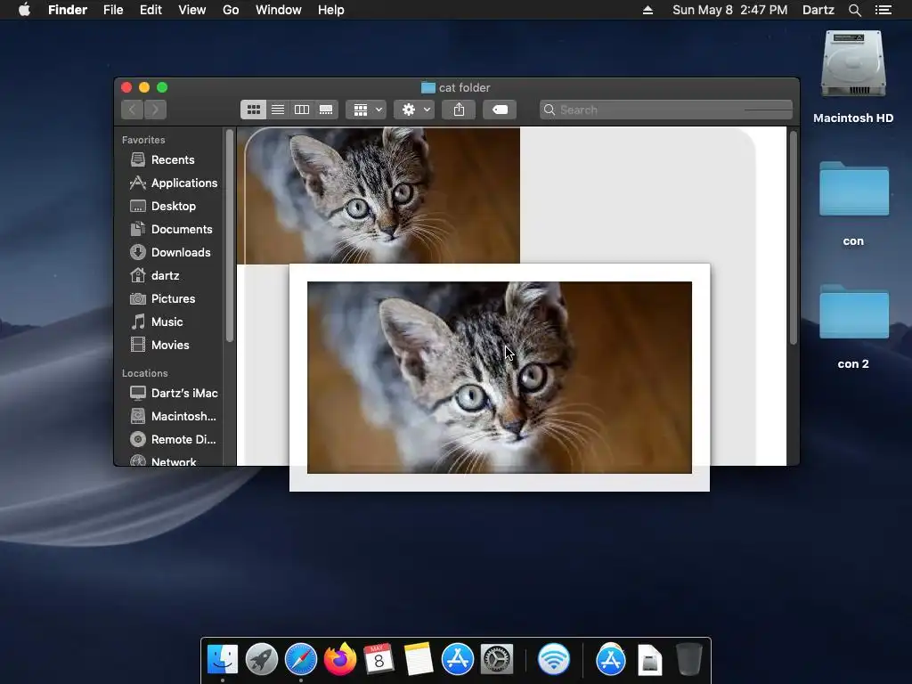Open the Help menu

pos(331,10)
